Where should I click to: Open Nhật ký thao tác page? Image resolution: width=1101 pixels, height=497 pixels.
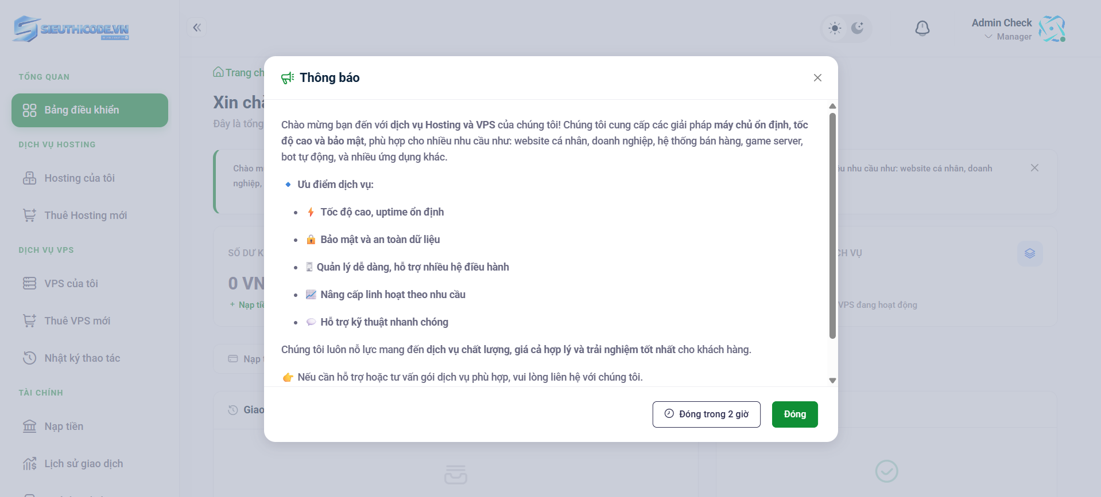[x=82, y=358]
